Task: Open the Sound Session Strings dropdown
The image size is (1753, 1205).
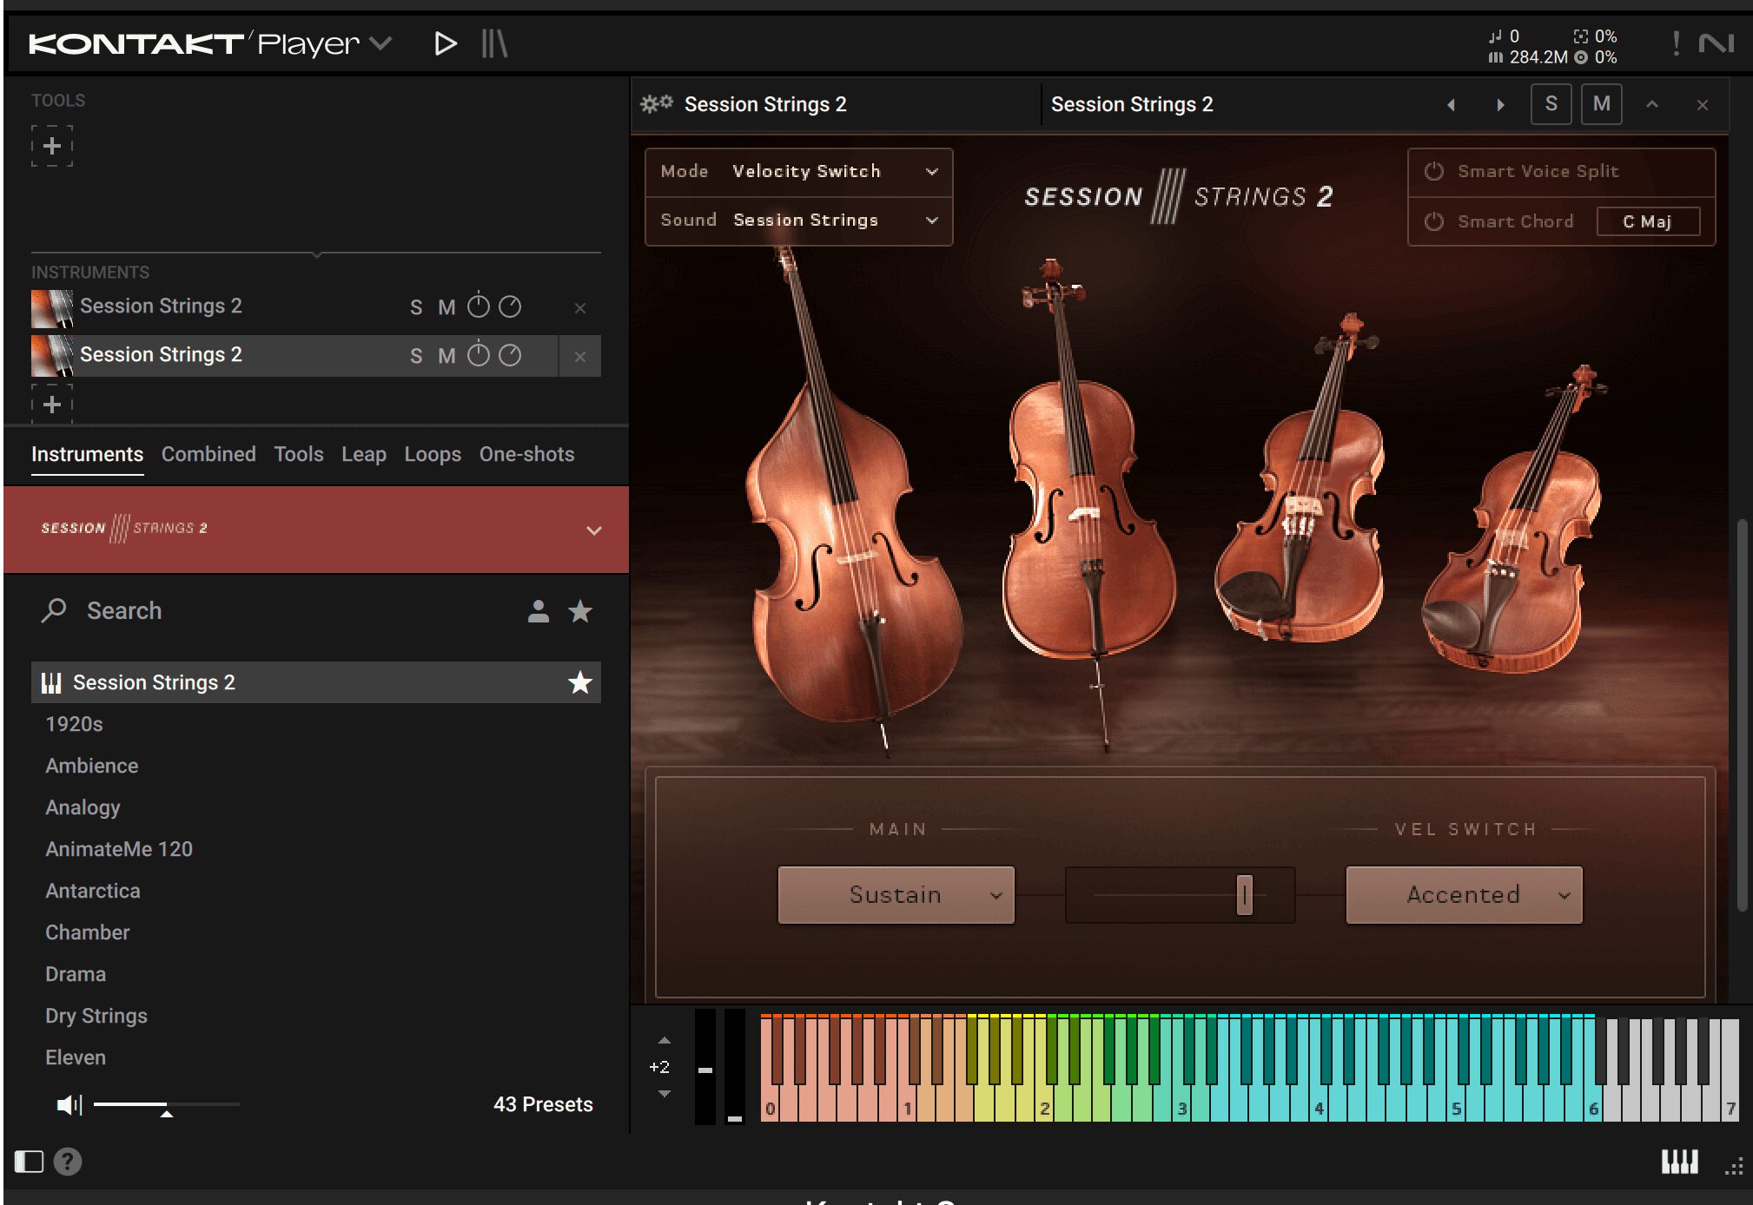Action: (x=799, y=221)
